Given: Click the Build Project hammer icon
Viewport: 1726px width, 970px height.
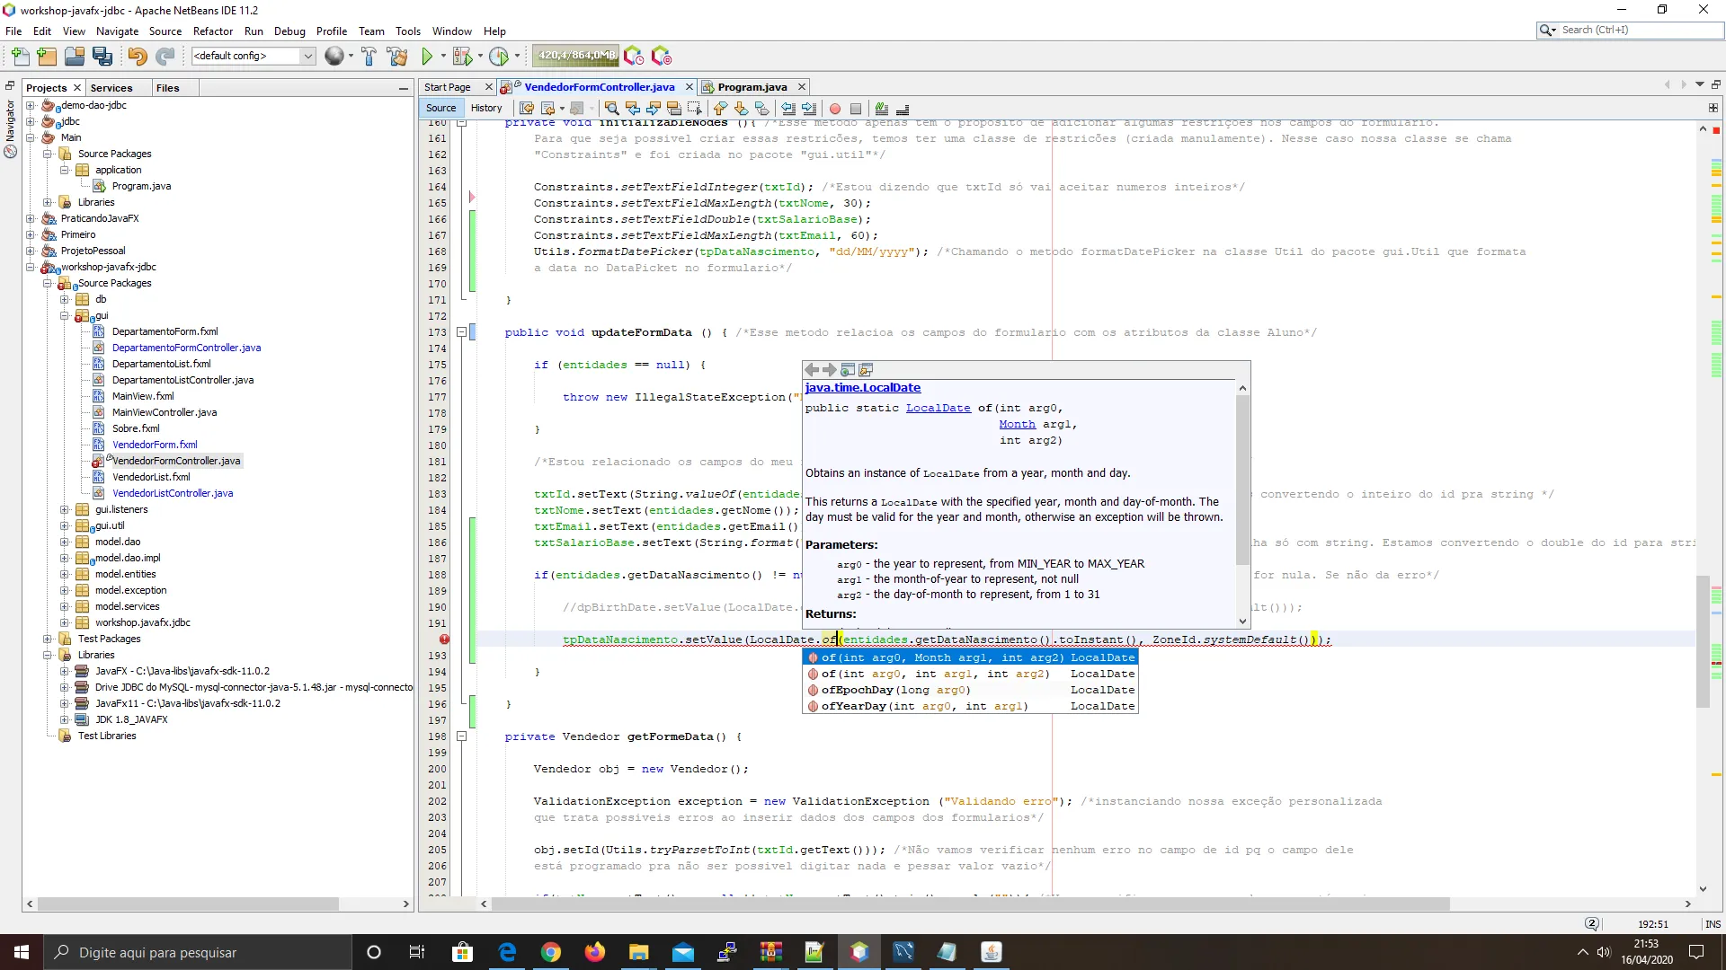Looking at the screenshot, I should coord(369,57).
